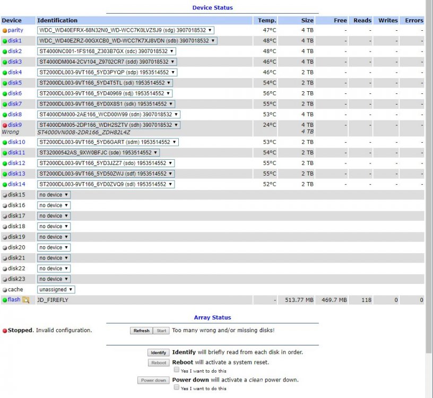433x398 pixels.
Task: Open the cache unassigned dropdown
Action: (56, 289)
